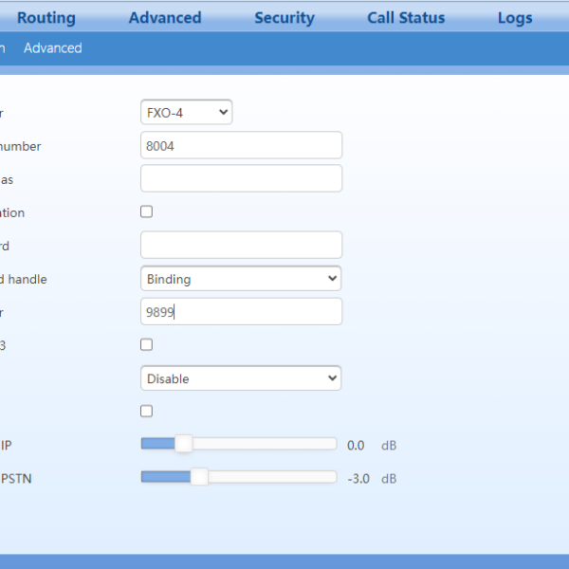Click the number field containing 8004
This screenshot has width=569, height=569.
click(x=241, y=146)
